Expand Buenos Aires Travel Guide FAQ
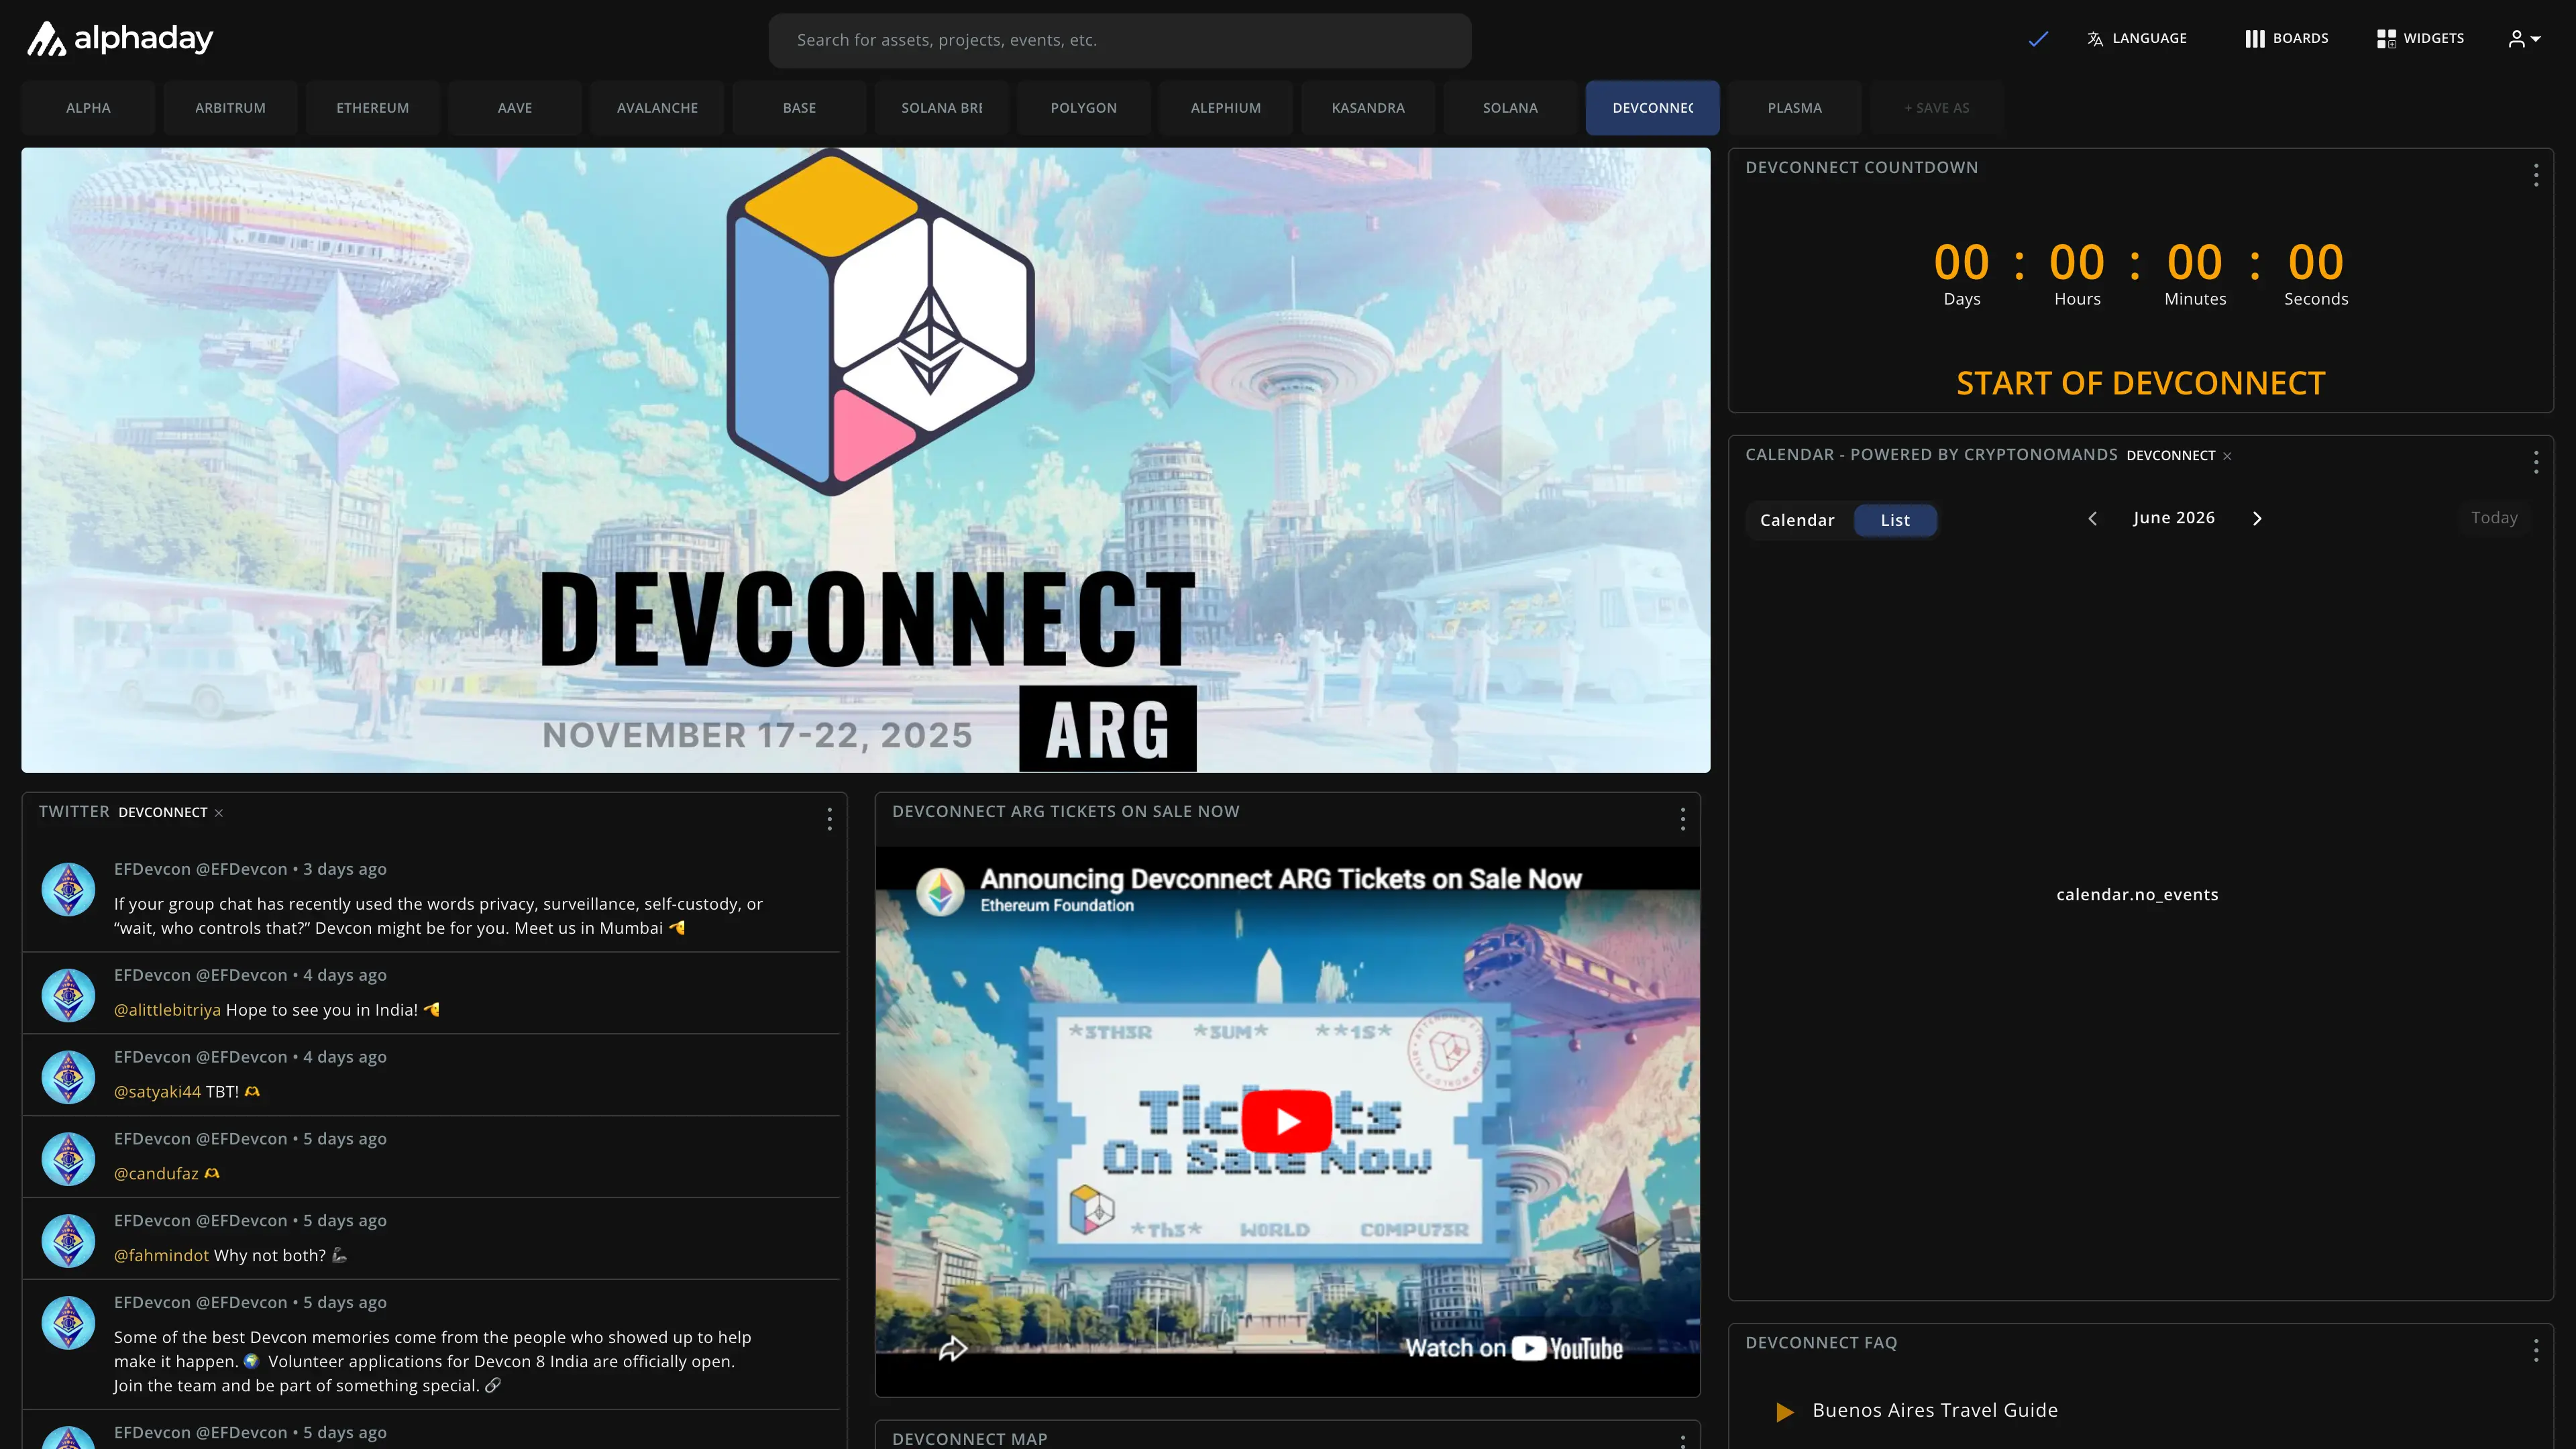The image size is (2576, 1449). tap(1934, 1410)
